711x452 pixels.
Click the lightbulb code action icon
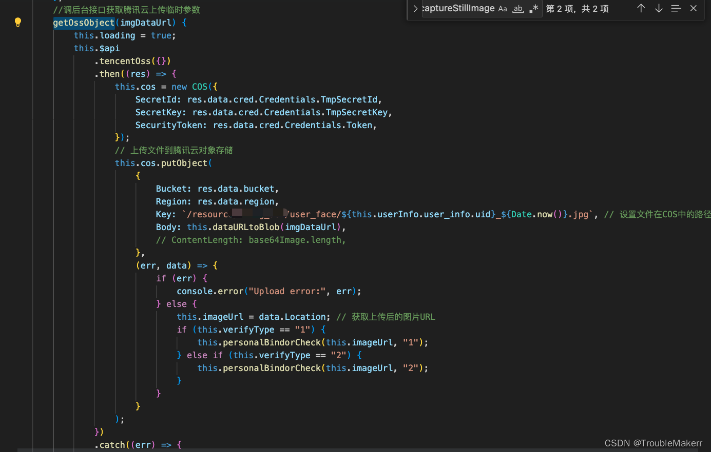tap(18, 22)
